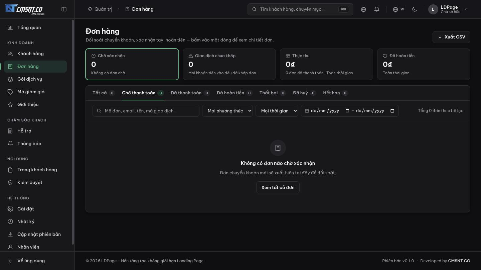This screenshot has height=270, width=481.
Task: Click Quản trị breadcrumb link
Action: [100, 9]
